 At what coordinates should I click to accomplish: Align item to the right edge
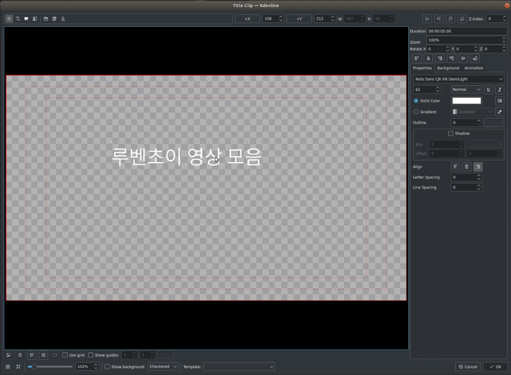[x=440, y=58]
